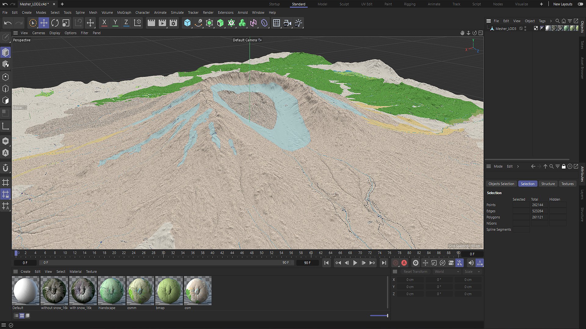586x329 pixels.
Task: Play the animation forward
Action: point(355,263)
